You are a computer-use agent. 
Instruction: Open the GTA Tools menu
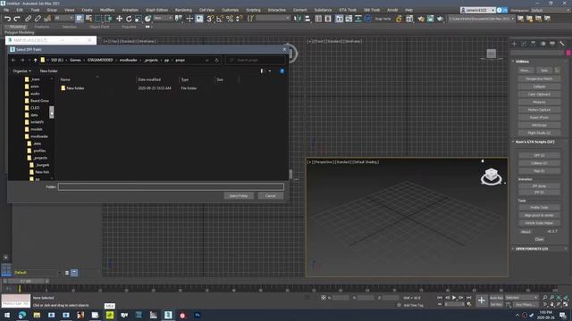[x=348, y=10]
